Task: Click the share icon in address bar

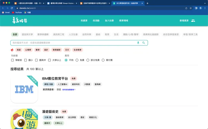Action: (x=186, y=8)
